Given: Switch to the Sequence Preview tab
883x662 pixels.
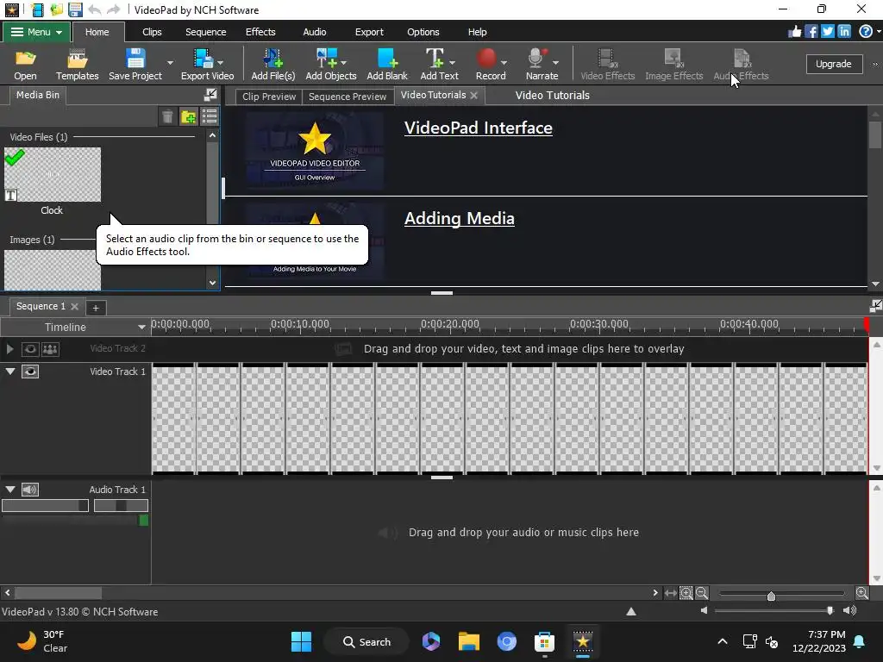Looking at the screenshot, I should point(348,97).
